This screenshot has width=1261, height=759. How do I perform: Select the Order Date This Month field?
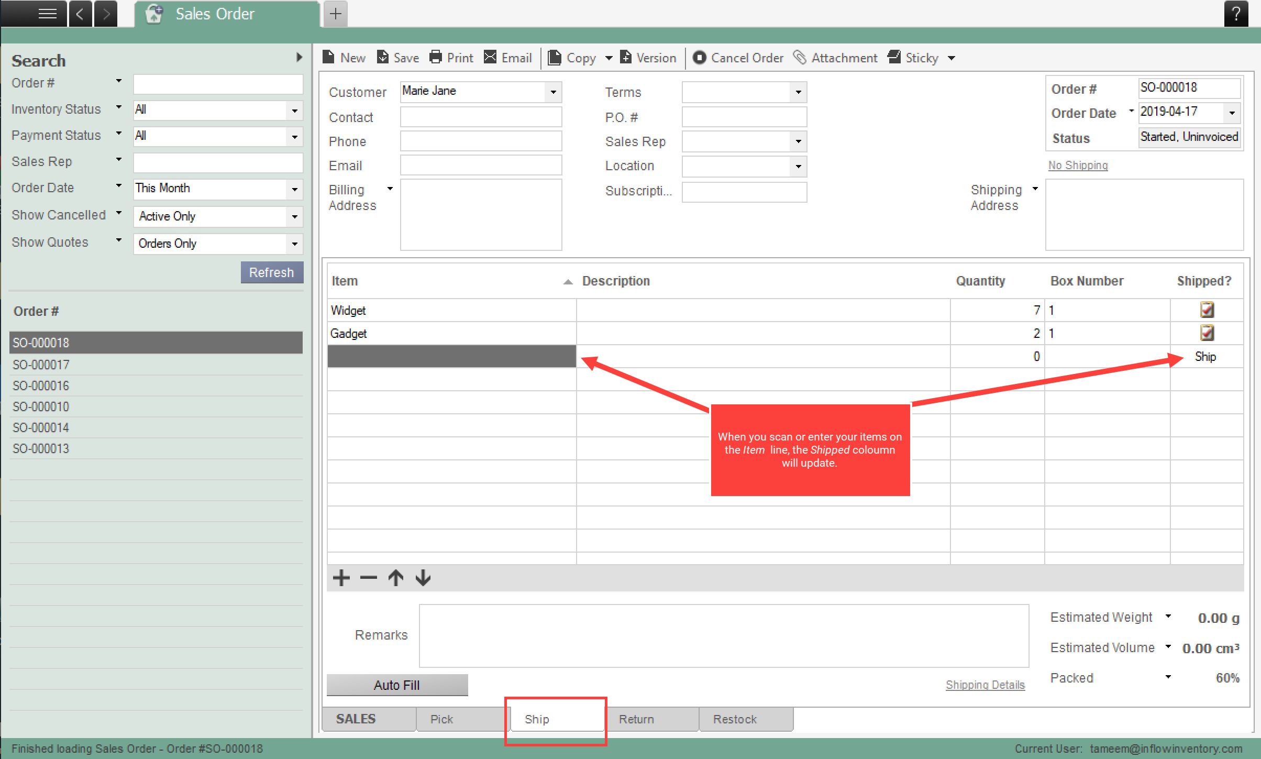coord(214,189)
